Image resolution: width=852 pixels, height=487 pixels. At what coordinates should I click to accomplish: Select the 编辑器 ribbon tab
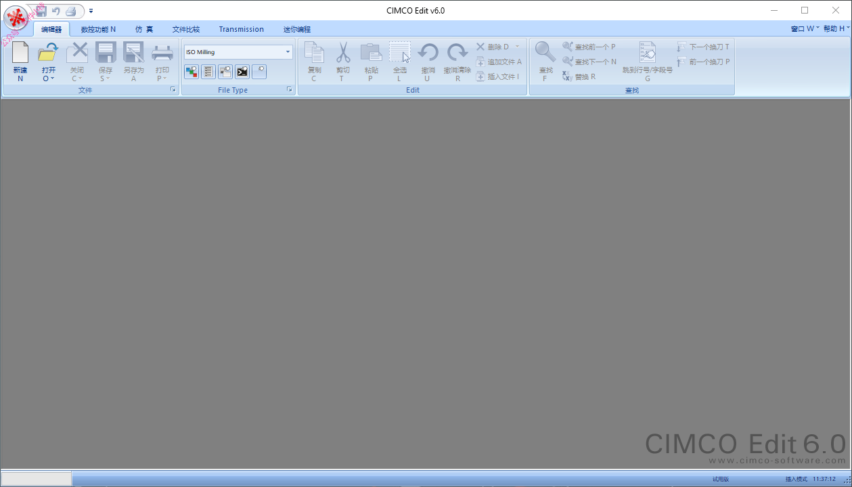point(51,29)
